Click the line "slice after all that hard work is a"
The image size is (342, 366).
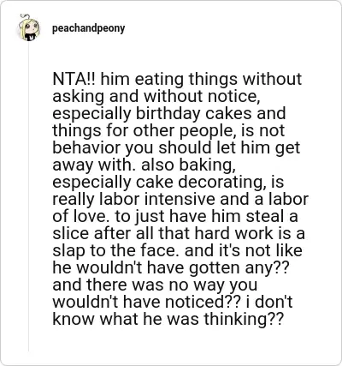[x=179, y=233]
